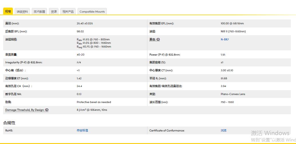The image size is (296, 144).
Task: Click the Irregularity (P-V) @ 632.8nm label
Action: pyautogui.click(x=24, y=62)
